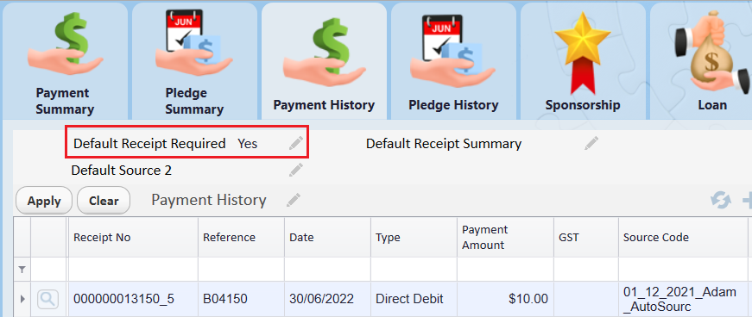Click the filter funnel icon in grid
The width and height of the screenshot is (752, 317).
click(22, 270)
